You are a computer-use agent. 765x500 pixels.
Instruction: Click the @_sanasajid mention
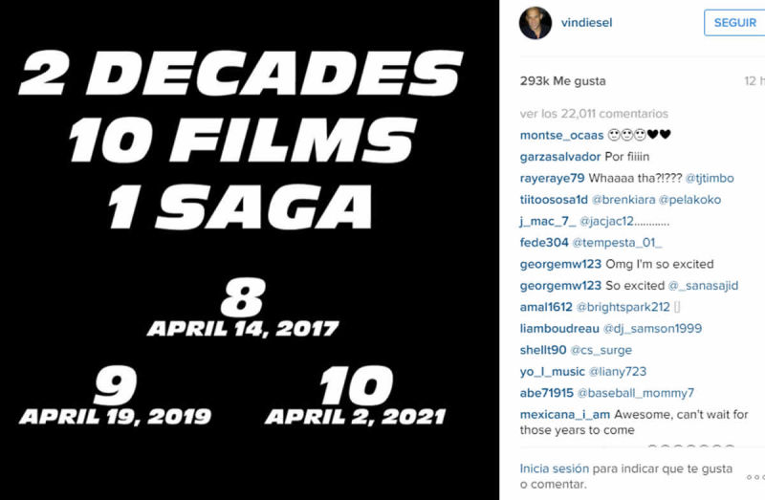pyautogui.click(x=703, y=285)
